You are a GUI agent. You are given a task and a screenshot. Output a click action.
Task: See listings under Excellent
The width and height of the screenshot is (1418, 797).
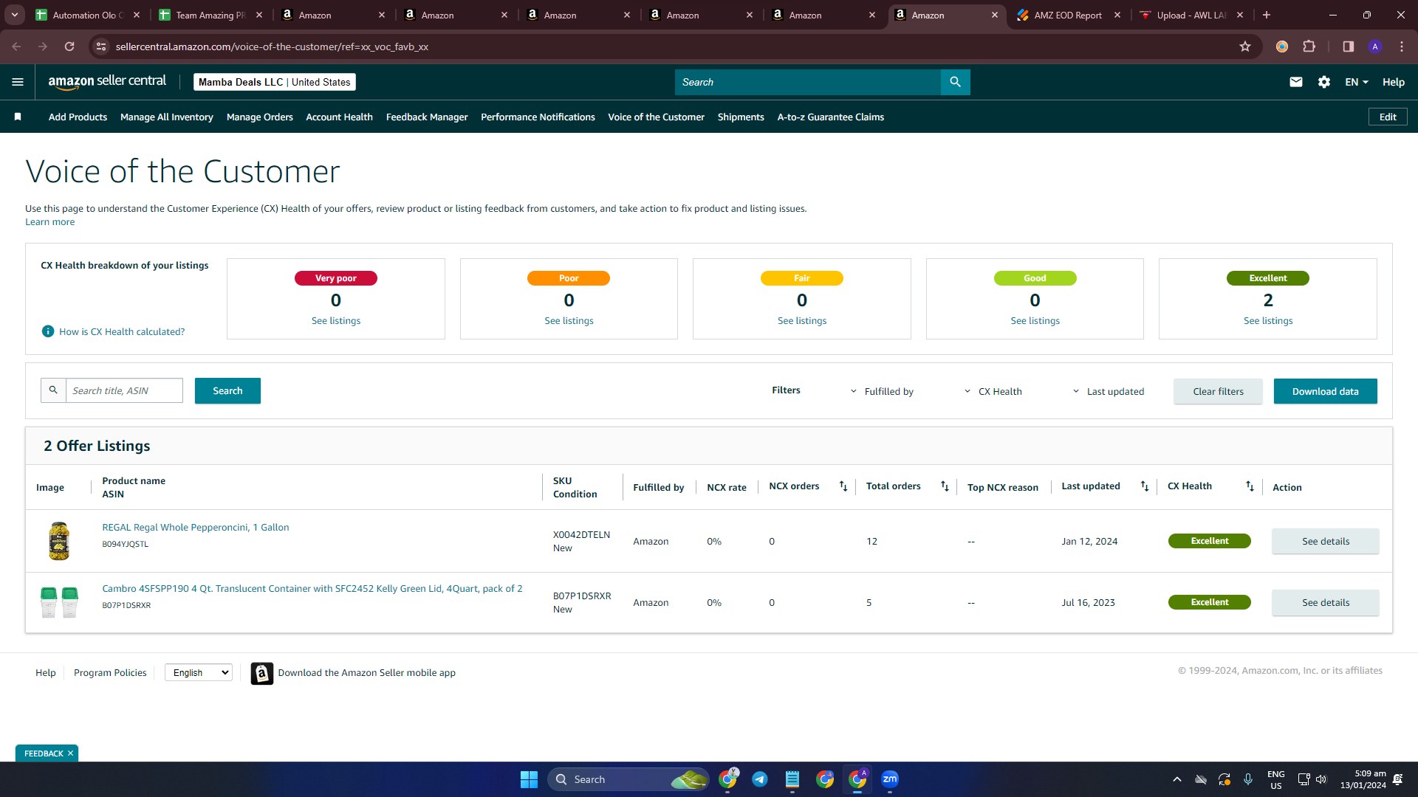click(x=1268, y=320)
